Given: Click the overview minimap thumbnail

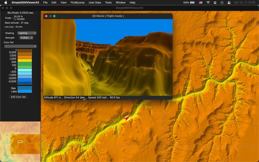Looking at the screenshot, I should coord(20,142).
